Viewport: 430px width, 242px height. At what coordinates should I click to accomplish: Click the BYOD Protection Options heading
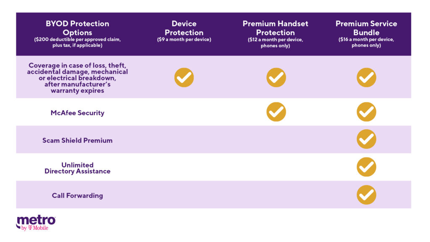(x=77, y=28)
